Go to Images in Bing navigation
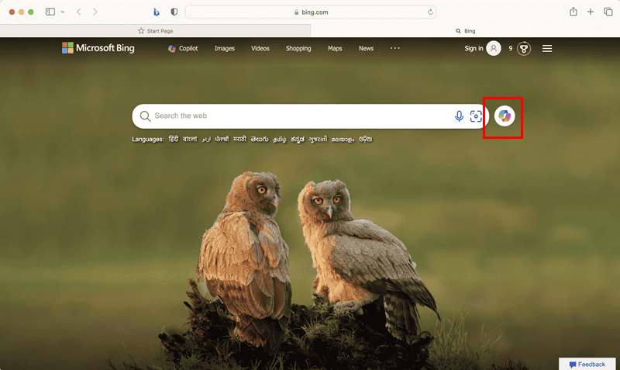The image size is (620, 370). [225, 48]
